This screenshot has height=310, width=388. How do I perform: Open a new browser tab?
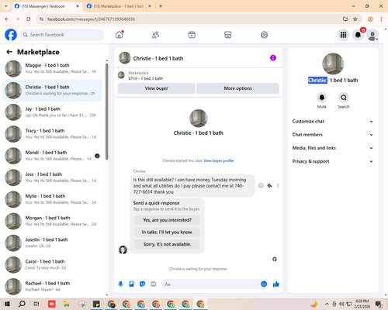(161, 6)
